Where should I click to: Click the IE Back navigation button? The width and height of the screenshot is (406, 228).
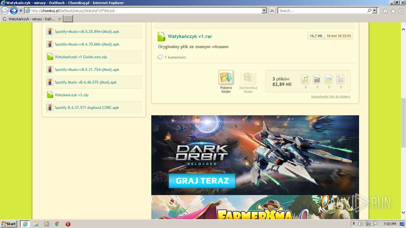point(5,10)
